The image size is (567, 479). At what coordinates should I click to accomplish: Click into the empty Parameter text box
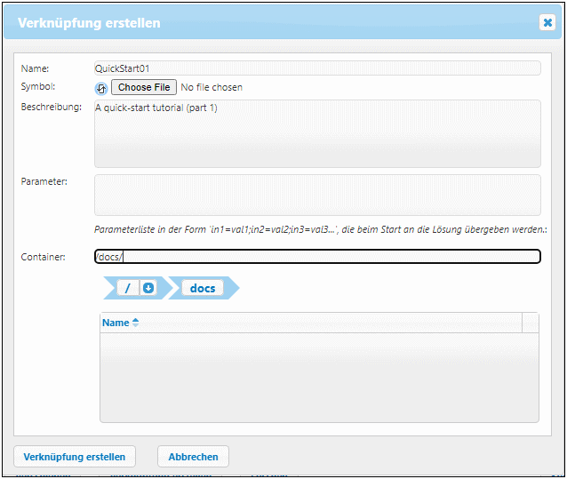click(317, 195)
